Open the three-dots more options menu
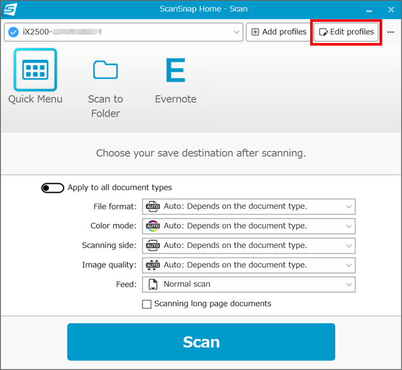402x370 pixels. click(390, 32)
